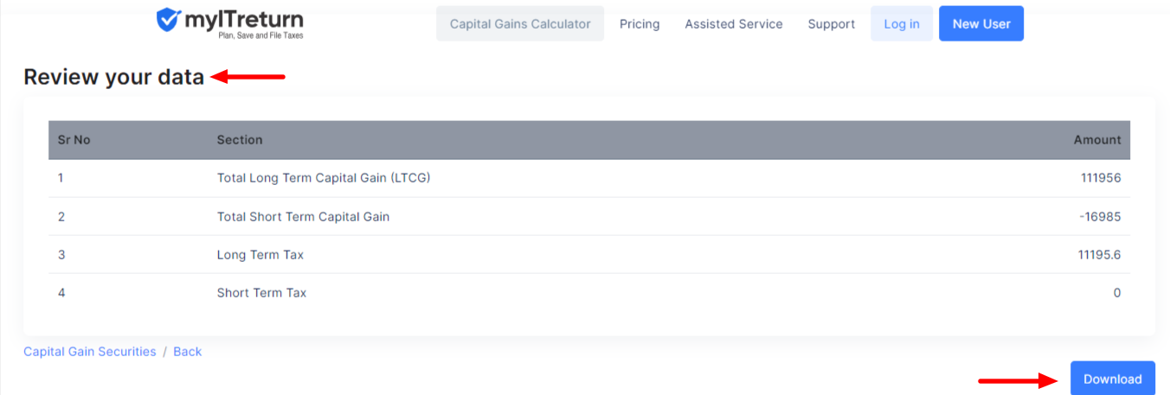Select the Total Long Term Capital Gain row

tap(589, 178)
